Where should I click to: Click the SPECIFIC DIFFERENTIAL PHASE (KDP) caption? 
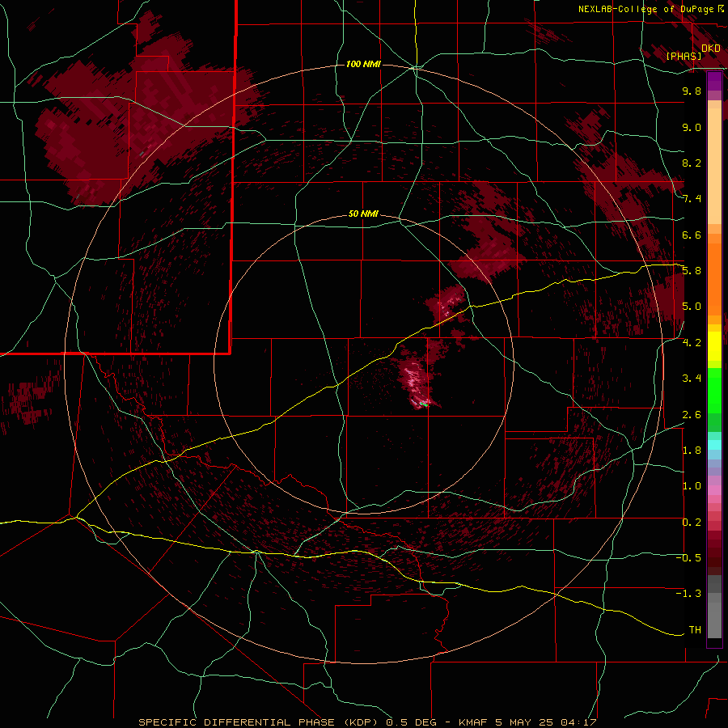click(x=260, y=722)
